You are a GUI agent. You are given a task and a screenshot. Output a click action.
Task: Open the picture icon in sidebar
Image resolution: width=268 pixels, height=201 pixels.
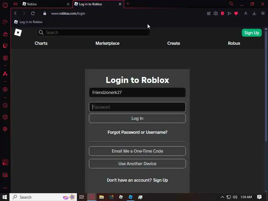pos(5,175)
